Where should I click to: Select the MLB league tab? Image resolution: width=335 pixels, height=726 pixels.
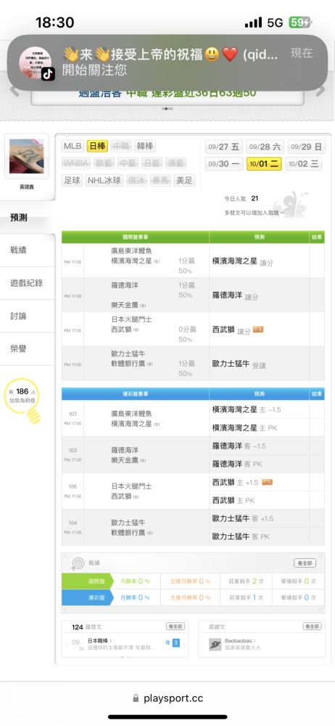(x=73, y=147)
